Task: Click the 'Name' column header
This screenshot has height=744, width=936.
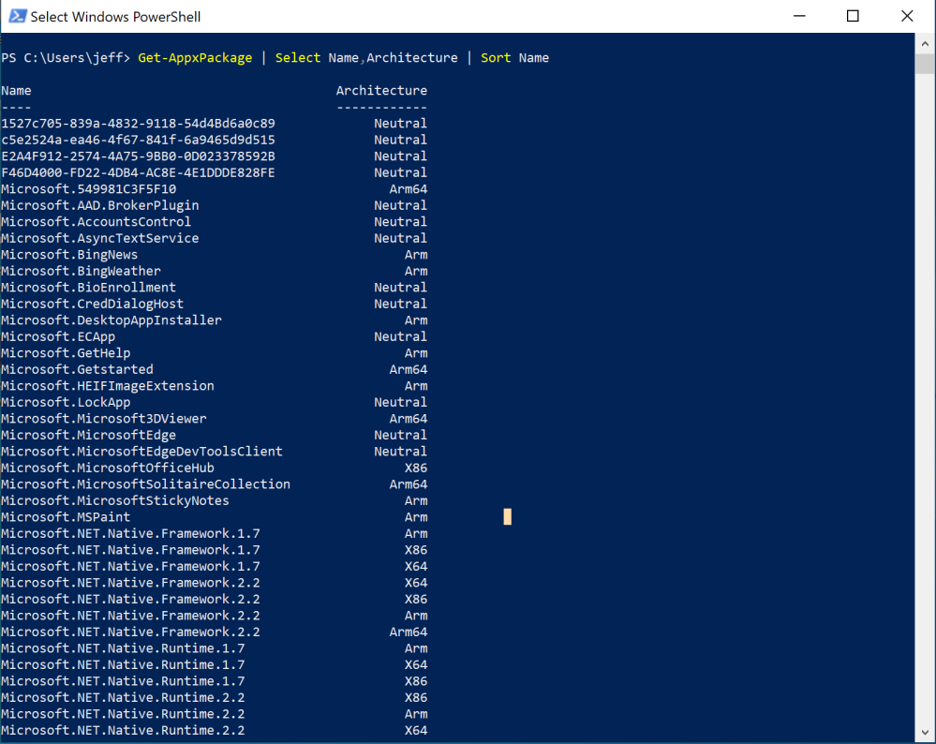Action: [x=16, y=91]
